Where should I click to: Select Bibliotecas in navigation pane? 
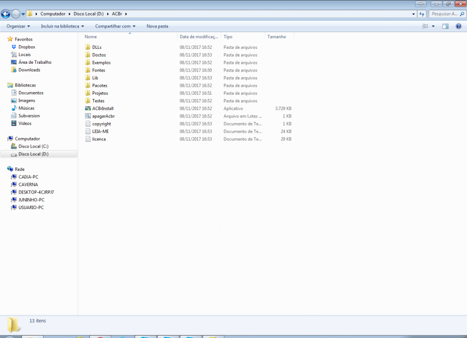click(25, 85)
